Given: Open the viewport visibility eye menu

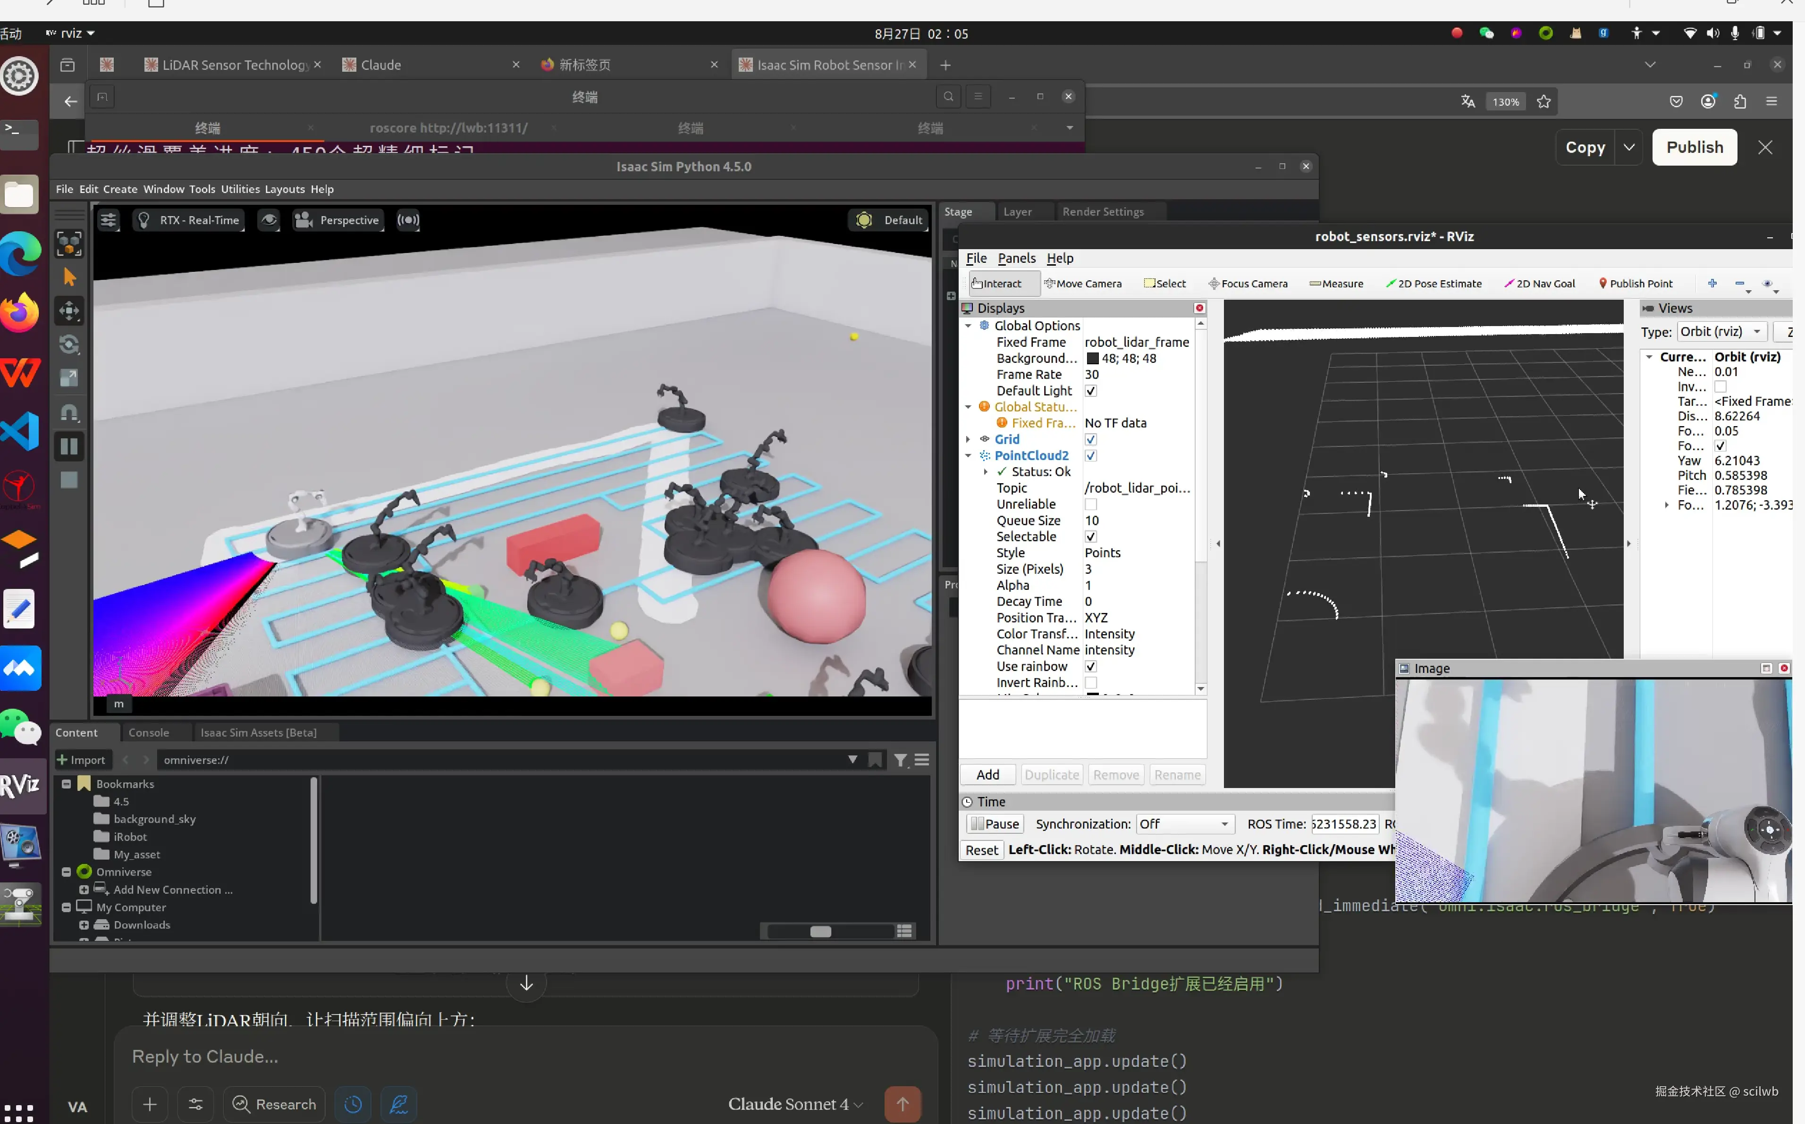Looking at the screenshot, I should click(269, 220).
